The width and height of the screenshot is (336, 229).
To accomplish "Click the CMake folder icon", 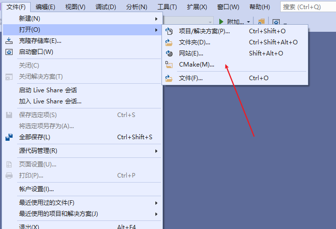I will point(169,65).
